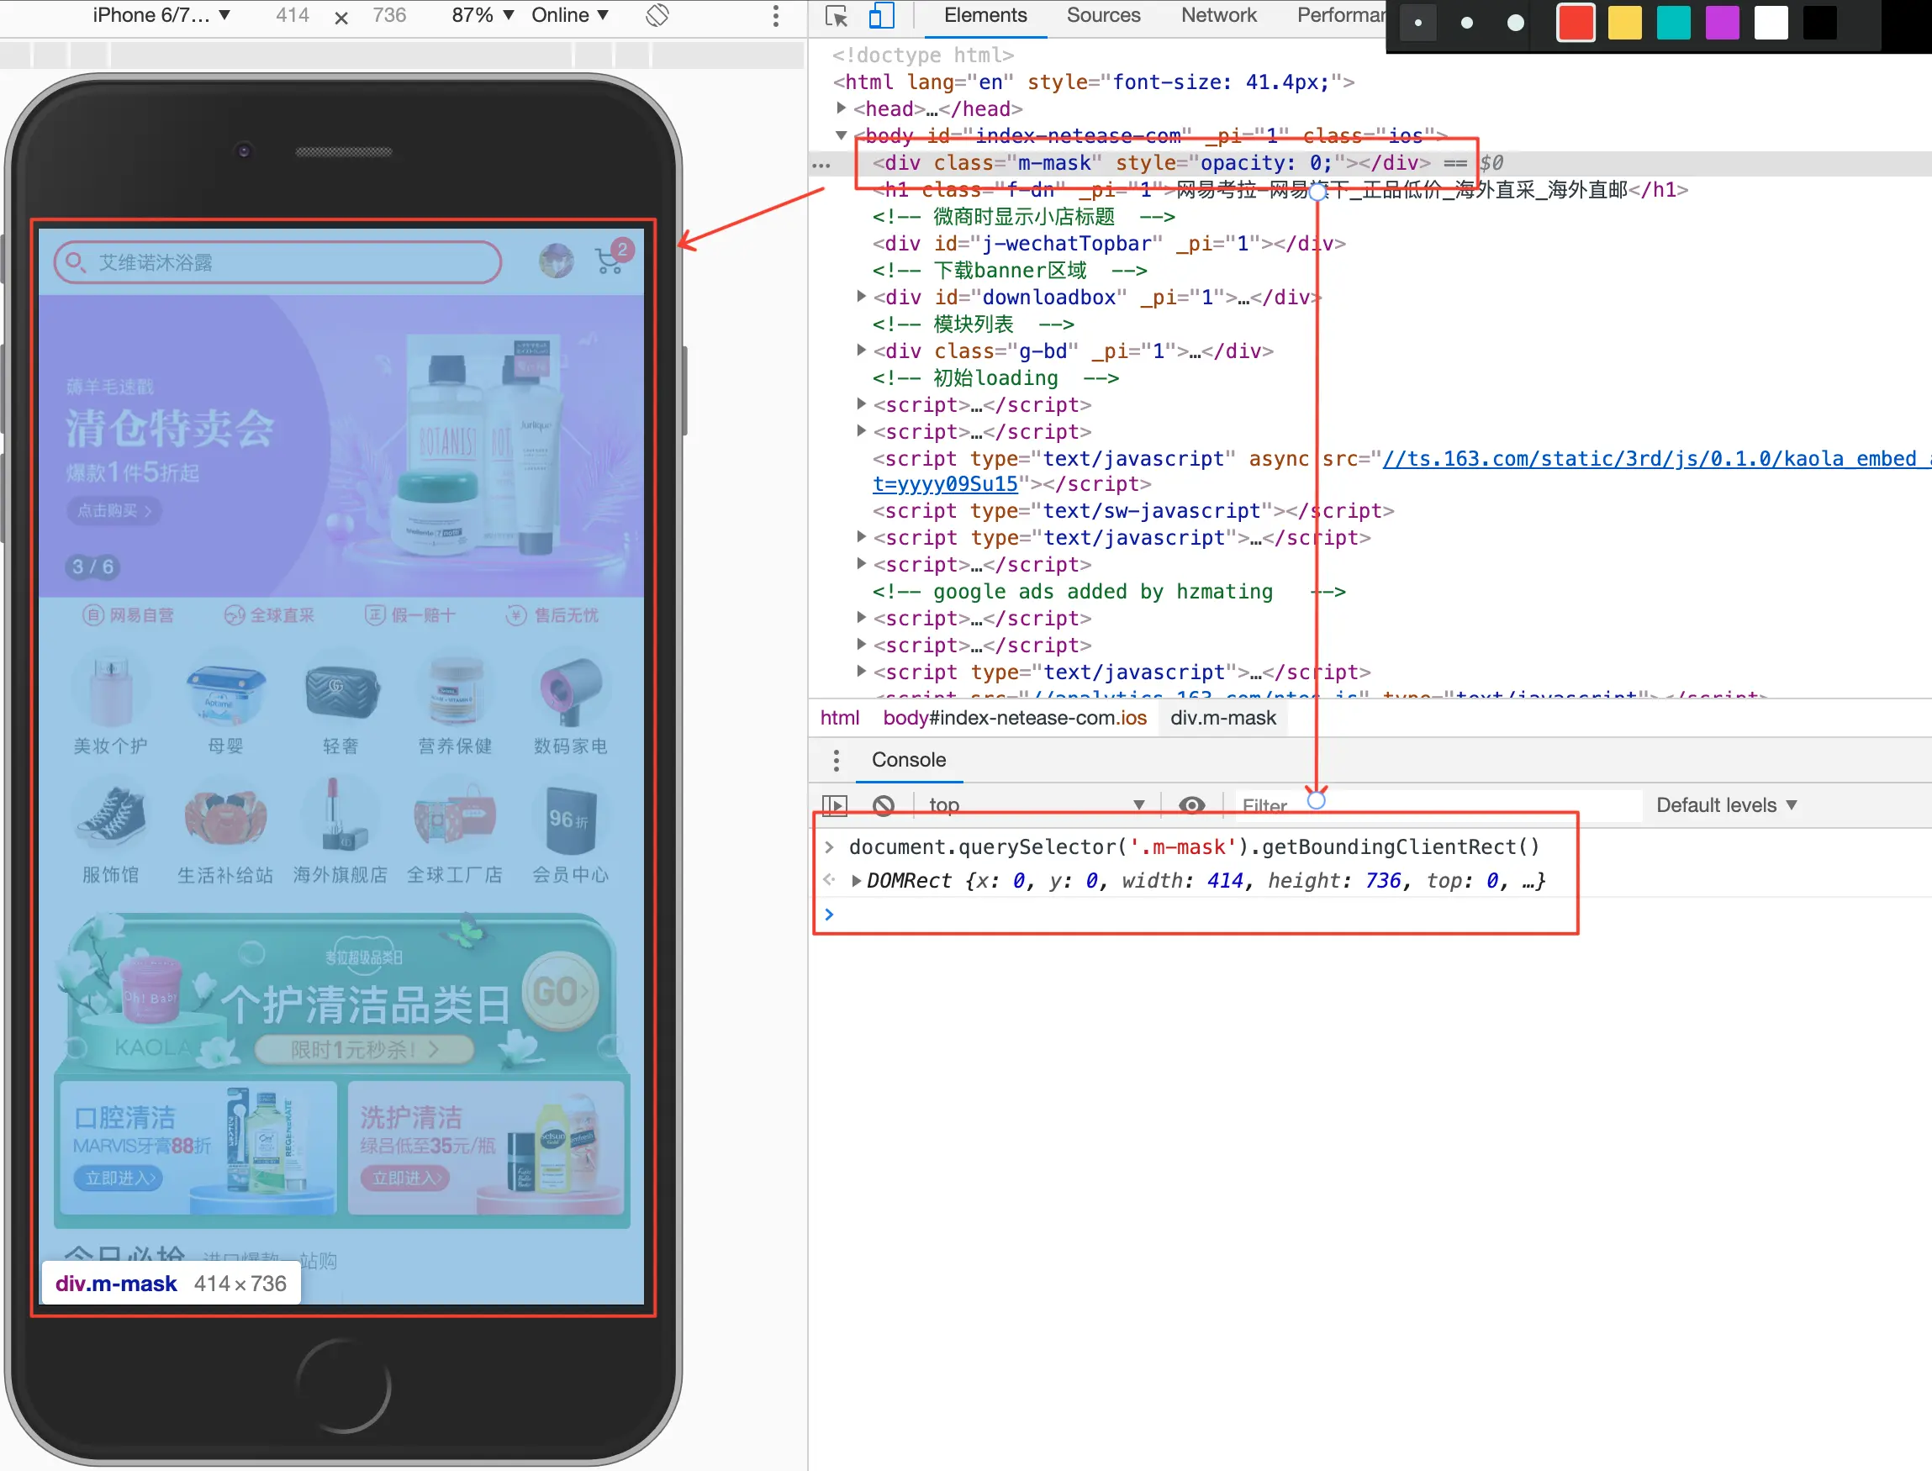1932x1471 pixels.
Task: Show the console sidebar
Action: (x=835, y=804)
